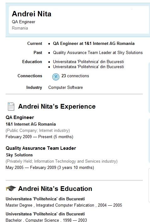Screen dimensions: 150x222
Task: Select first Universitatea Politehnica entry in summary
Action: (88, 62)
